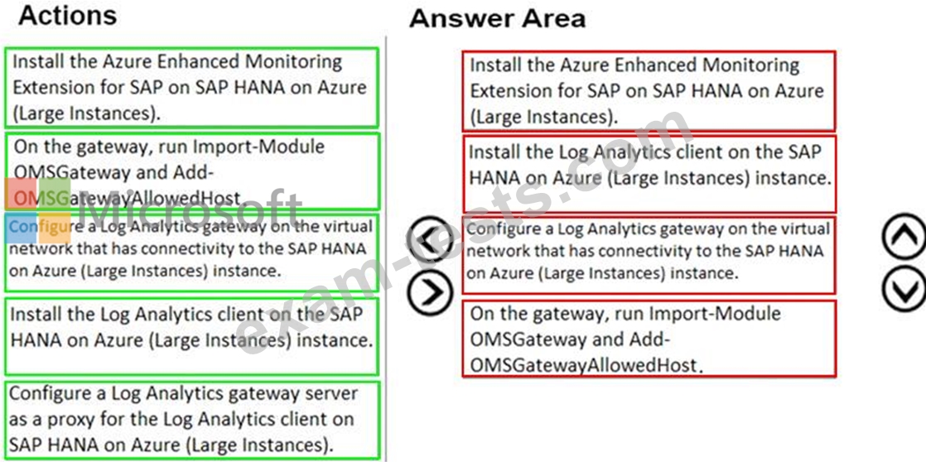Select 'Install the Log Analytics client' in Actions

[x=191, y=328]
